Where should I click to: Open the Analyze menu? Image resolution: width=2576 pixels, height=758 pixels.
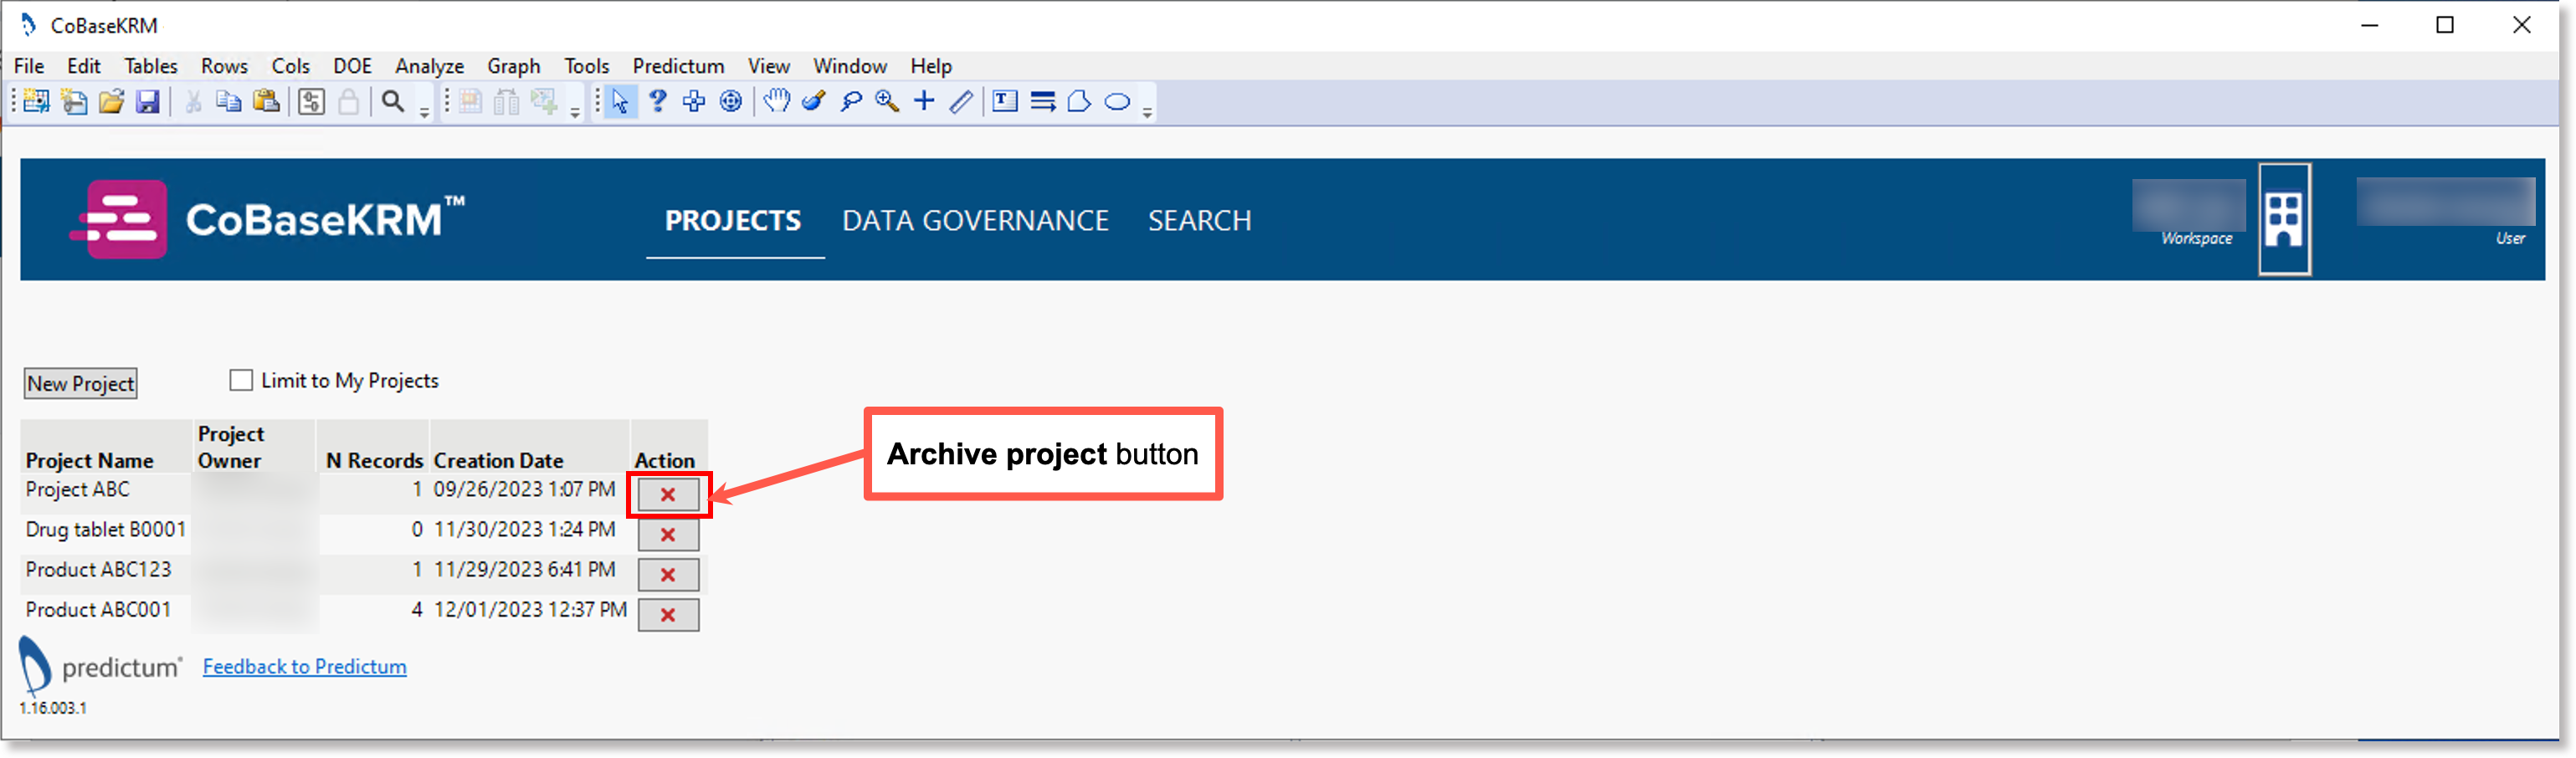[x=429, y=66]
